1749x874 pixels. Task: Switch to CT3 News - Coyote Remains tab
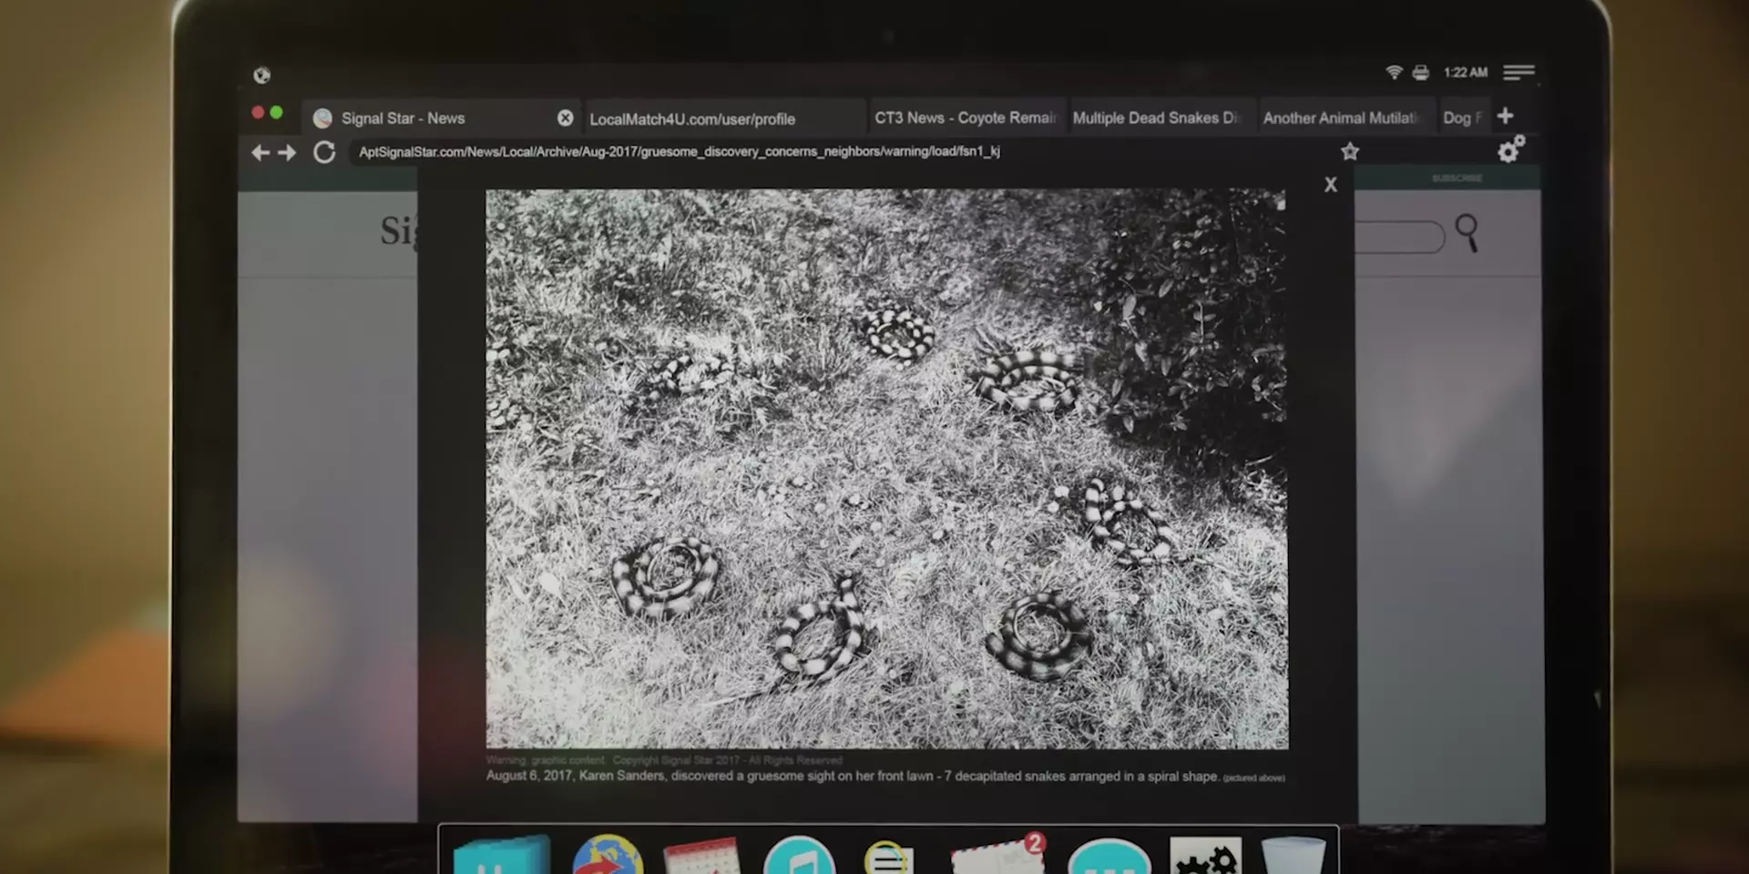(967, 117)
